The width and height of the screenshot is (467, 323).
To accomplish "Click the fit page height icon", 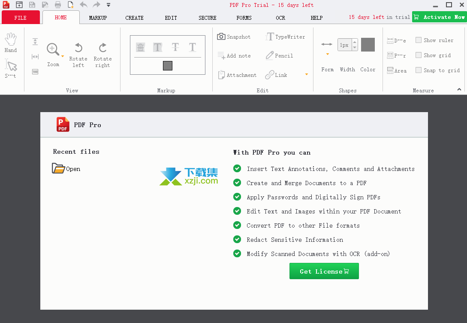I will click(x=35, y=42).
